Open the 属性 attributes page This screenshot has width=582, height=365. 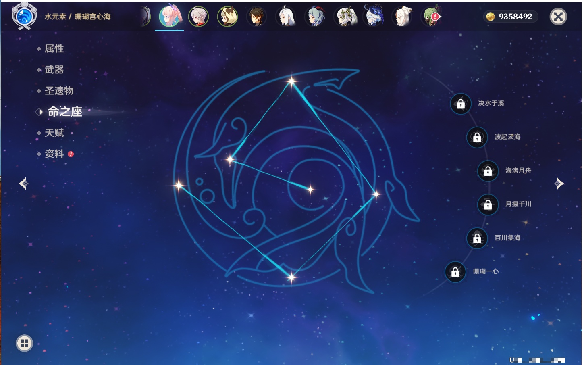[54, 49]
